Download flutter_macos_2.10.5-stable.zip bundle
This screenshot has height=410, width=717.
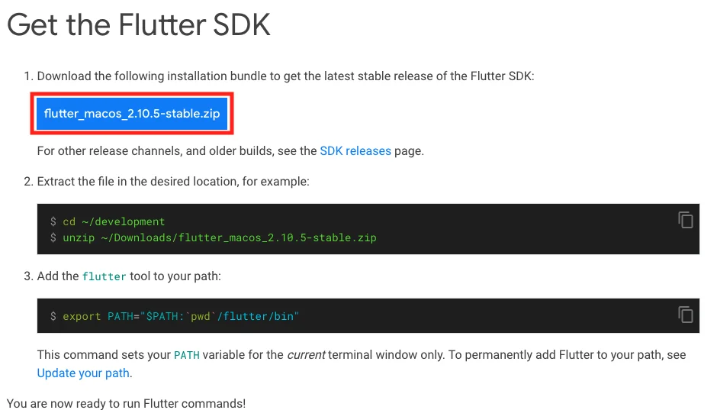click(132, 114)
